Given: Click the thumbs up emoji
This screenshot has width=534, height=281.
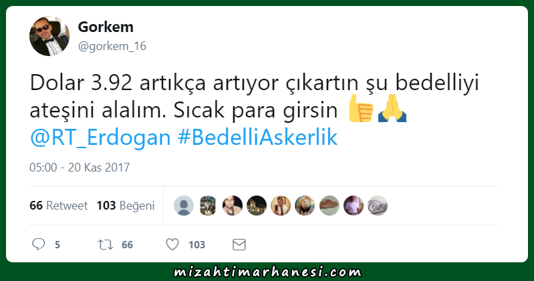Looking at the screenshot, I should pyautogui.click(x=361, y=109).
